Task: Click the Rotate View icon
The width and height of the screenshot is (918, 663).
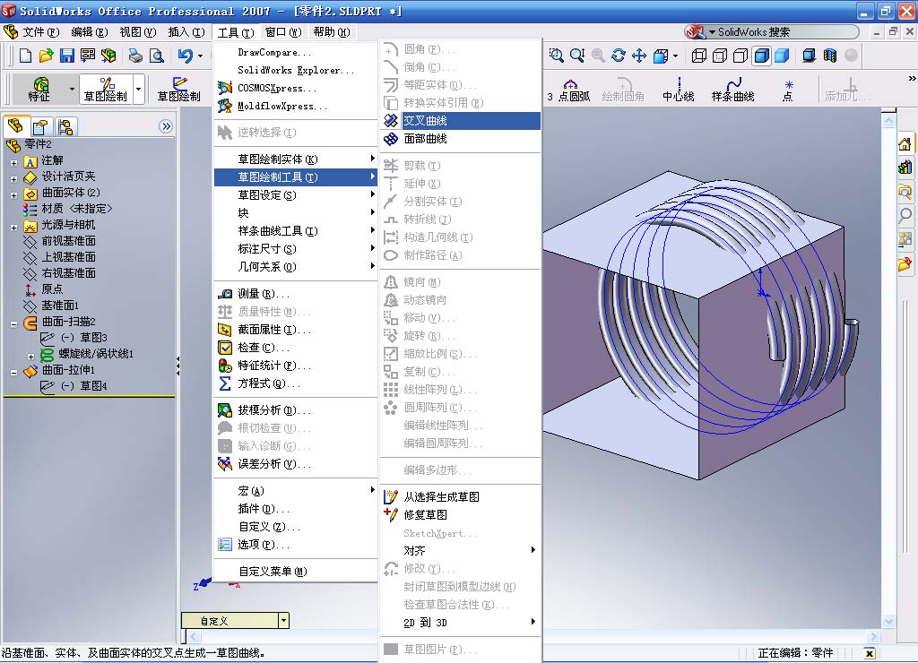Action: tap(619, 56)
